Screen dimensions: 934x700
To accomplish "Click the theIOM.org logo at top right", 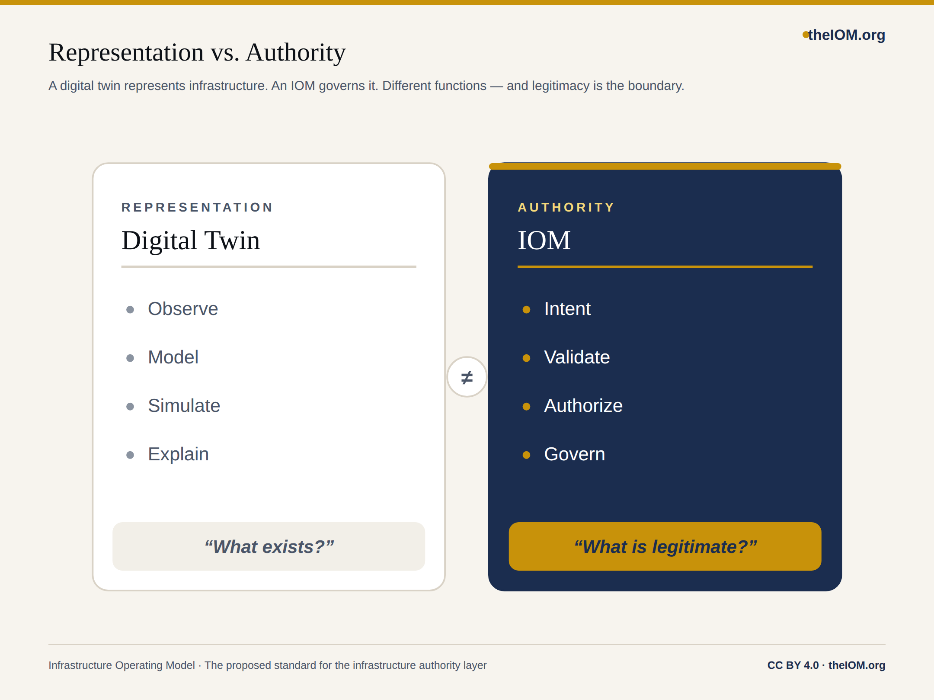I will tap(844, 35).
